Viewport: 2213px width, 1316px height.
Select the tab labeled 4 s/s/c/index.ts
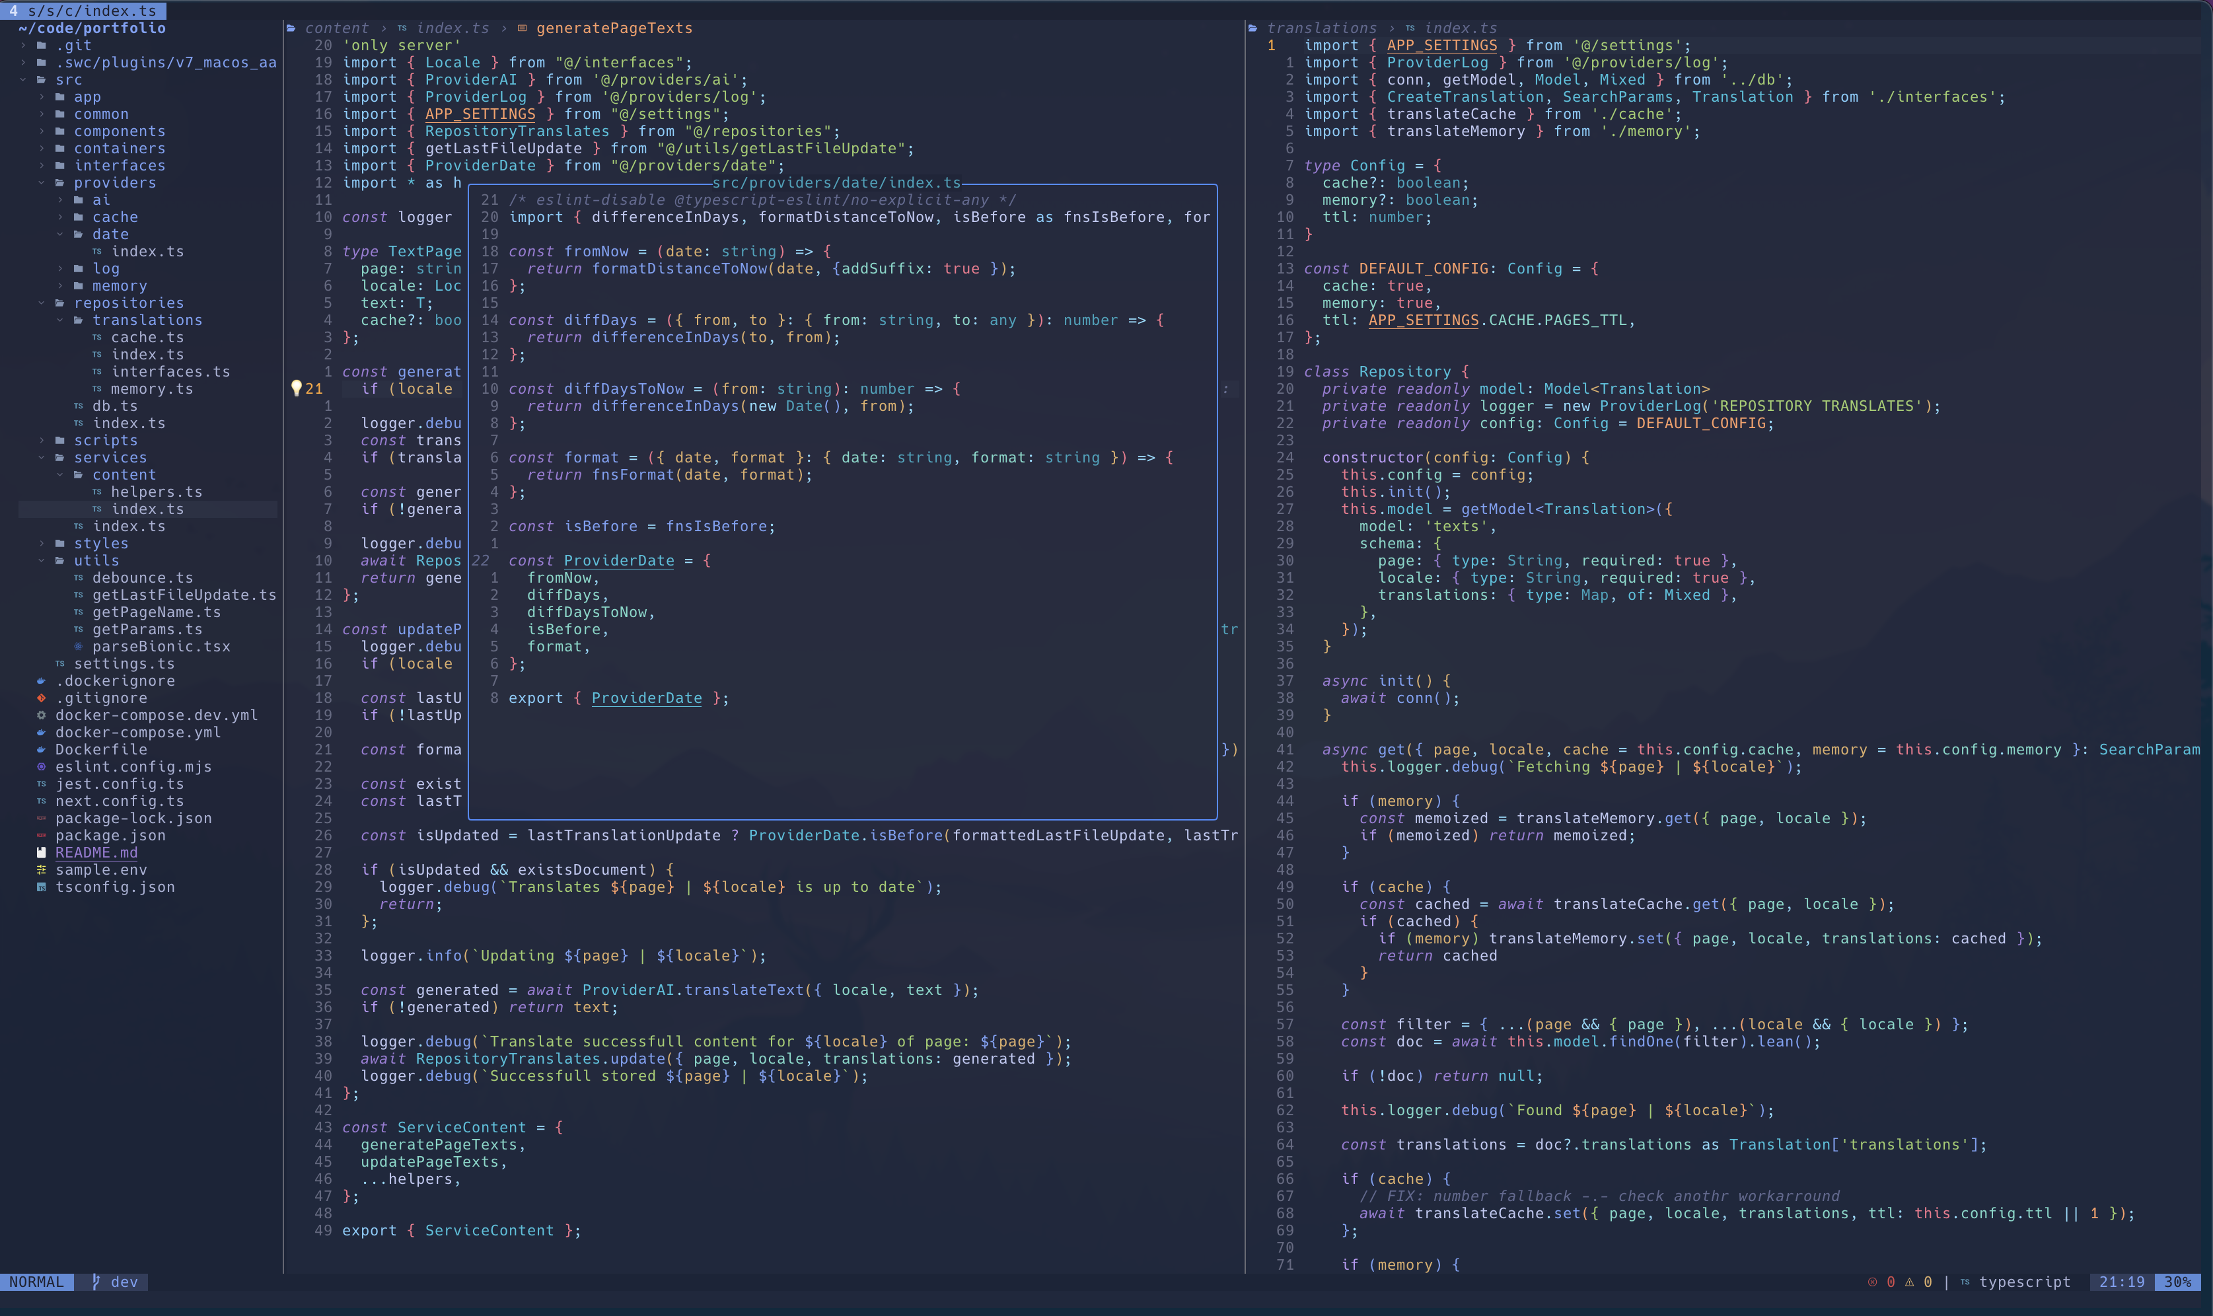83,11
